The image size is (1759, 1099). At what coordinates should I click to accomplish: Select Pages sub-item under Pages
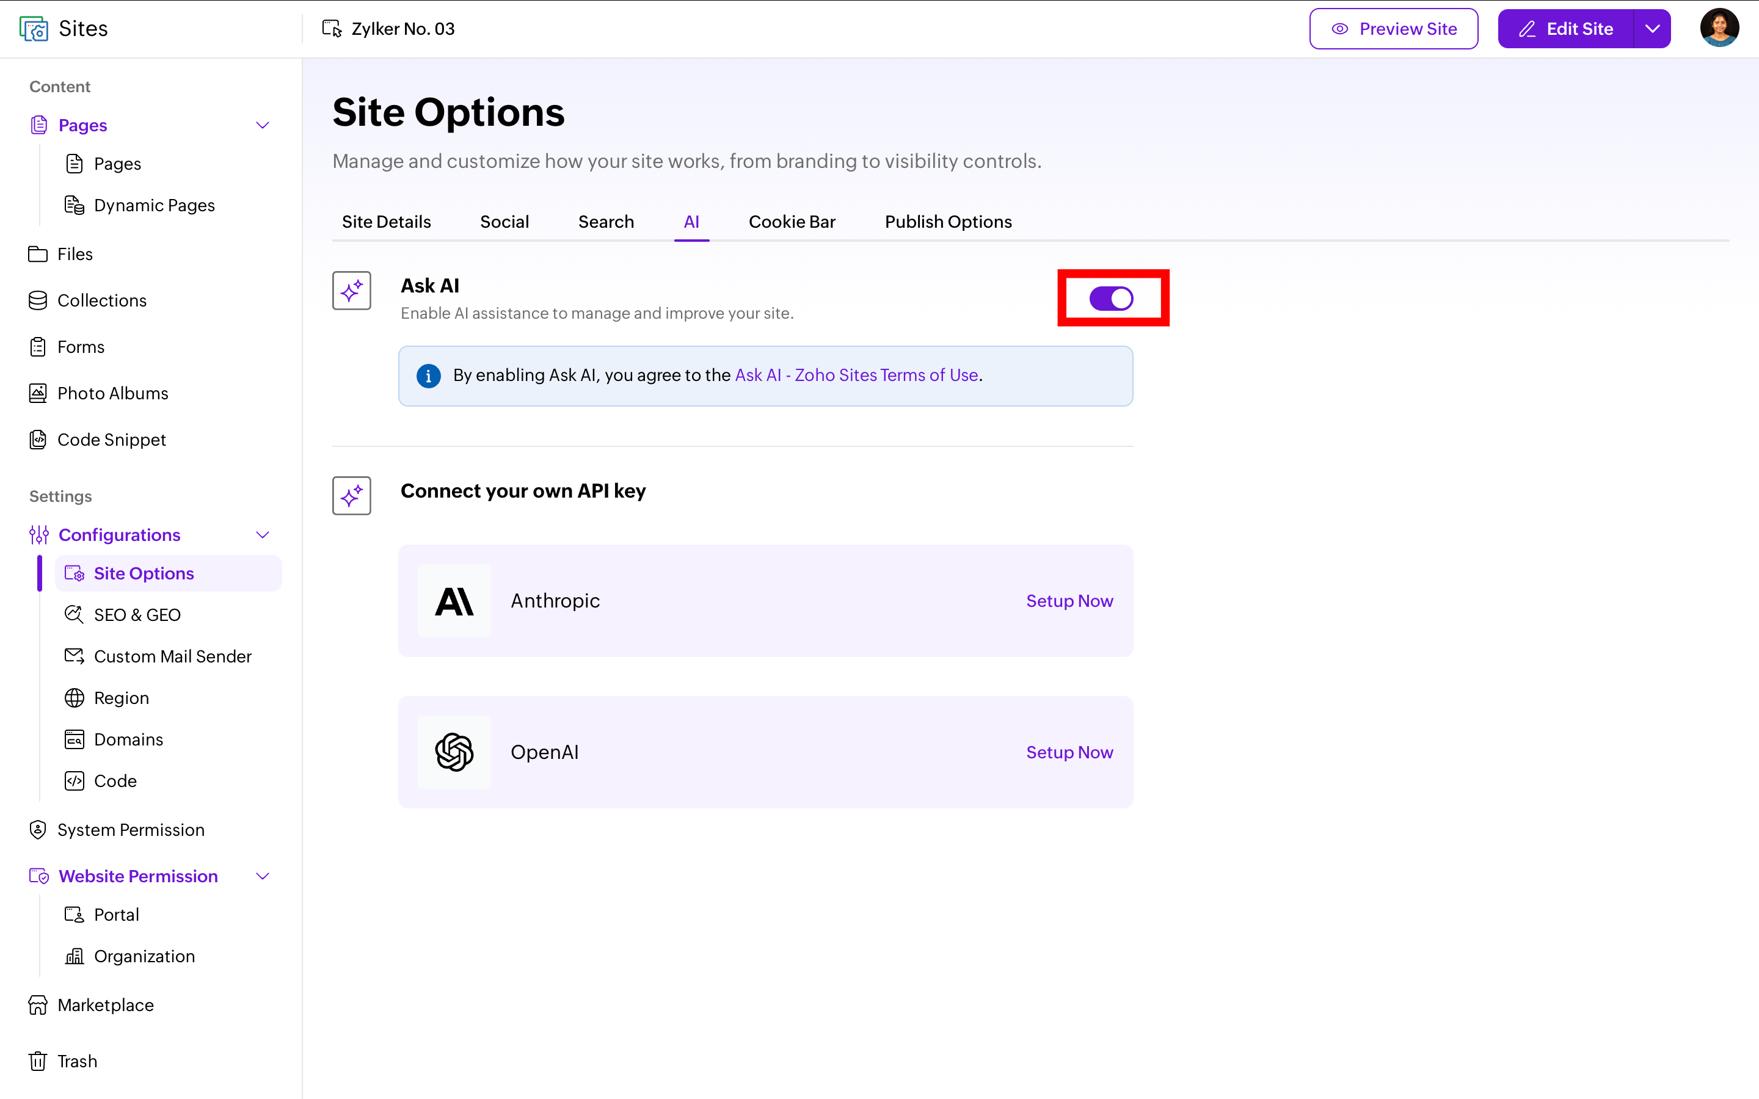(103, 164)
